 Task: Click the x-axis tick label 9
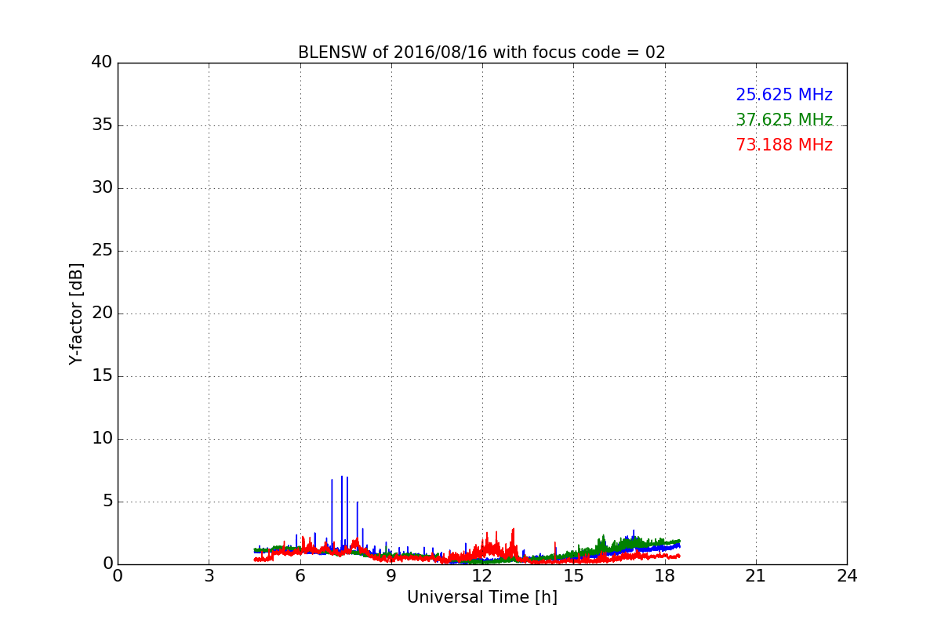pyautogui.click(x=391, y=576)
